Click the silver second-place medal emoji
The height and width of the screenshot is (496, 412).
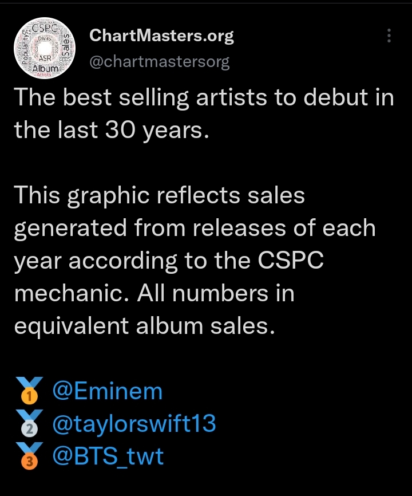(29, 423)
